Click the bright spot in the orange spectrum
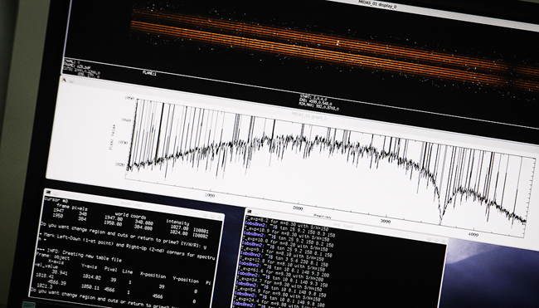The height and width of the screenshot is (308, 539). pos(338,43)
